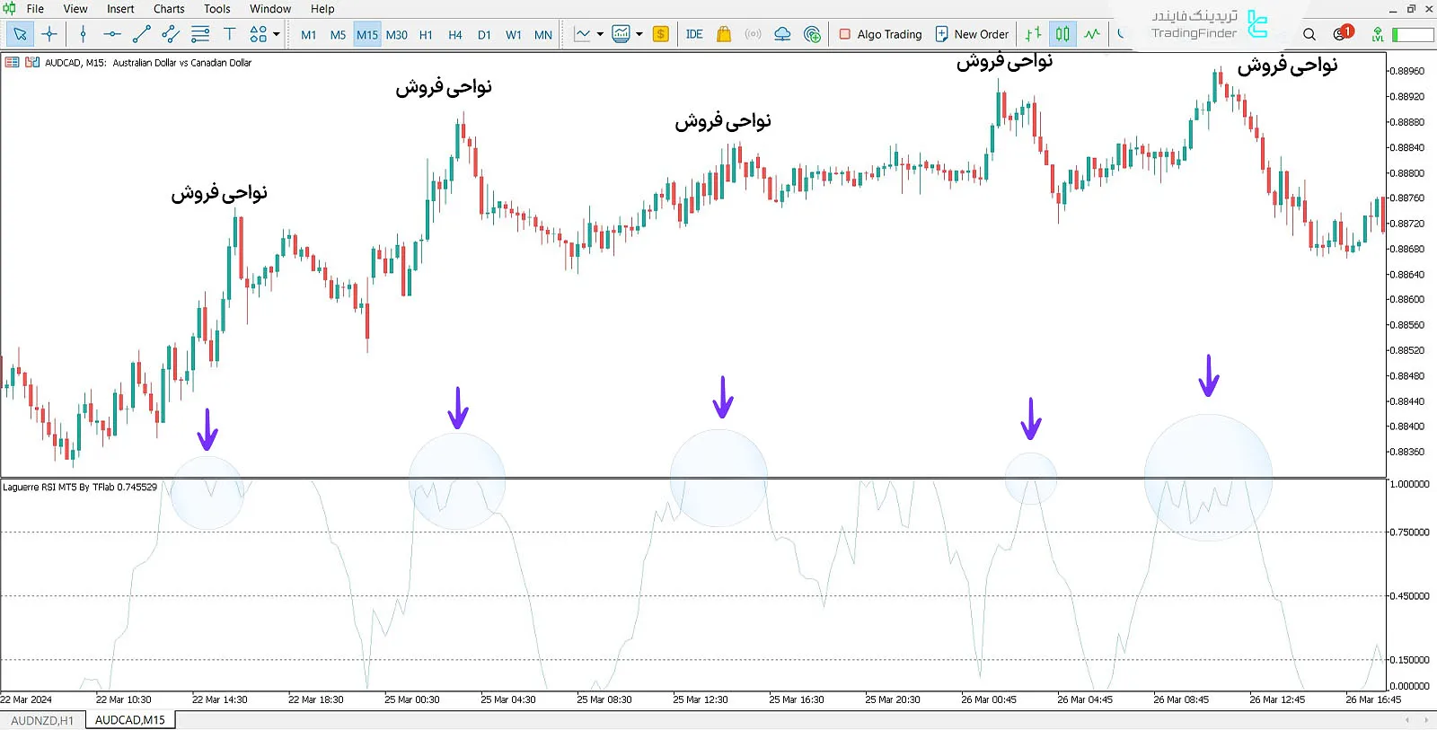Select the H4 timeframe
This screenshot has height=730, width=1437.
(x=455, y=35)
